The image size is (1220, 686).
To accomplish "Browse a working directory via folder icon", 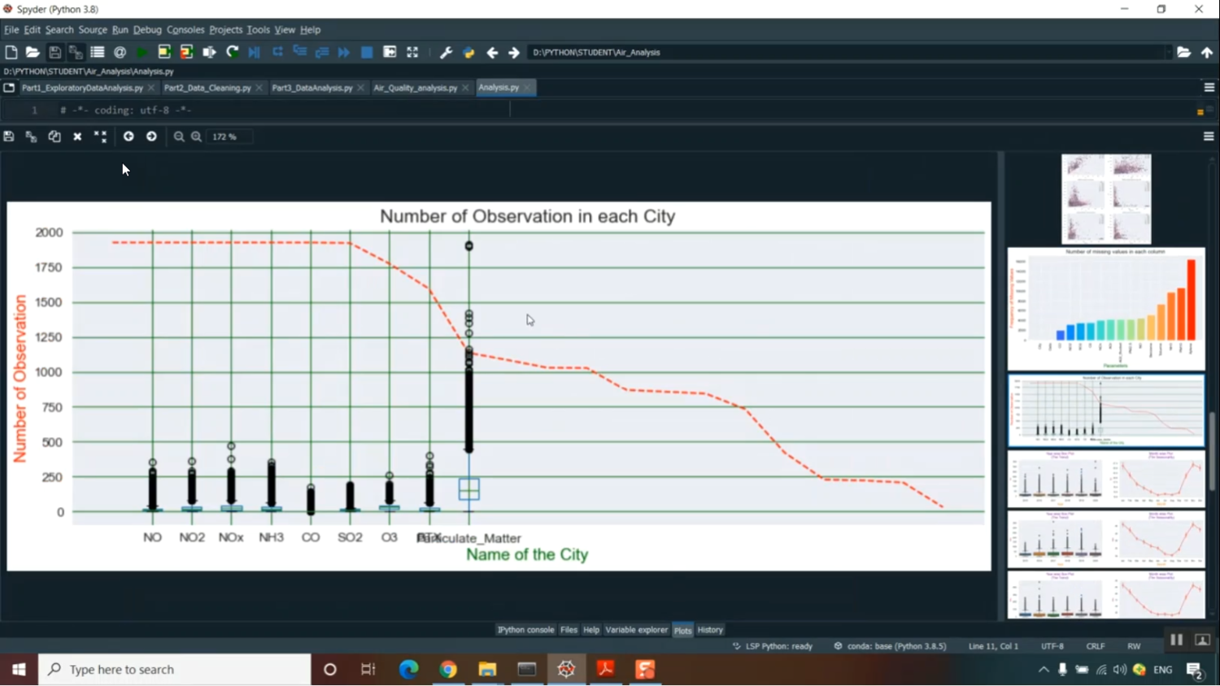I will pos(1184,52).
